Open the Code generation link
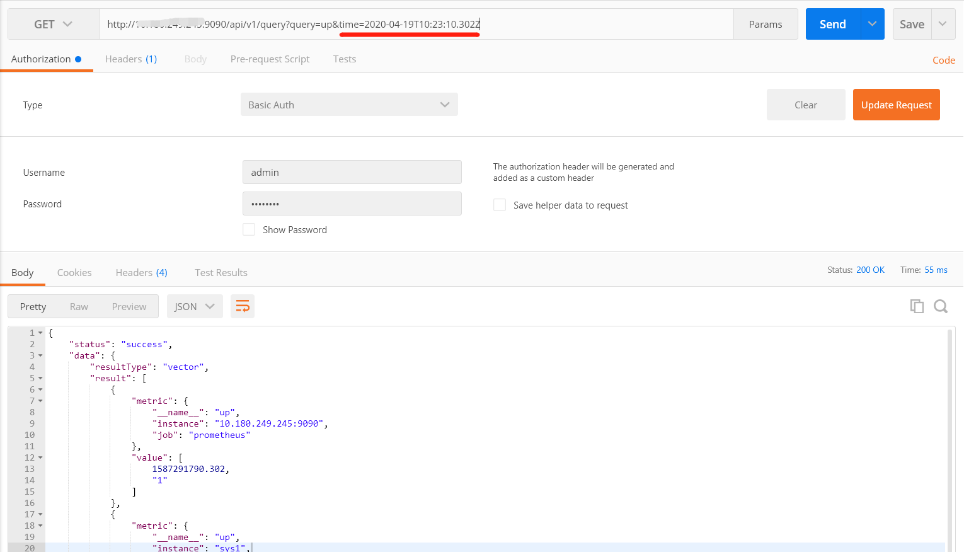This screenshot has height=552, width=964. [943, 60]
